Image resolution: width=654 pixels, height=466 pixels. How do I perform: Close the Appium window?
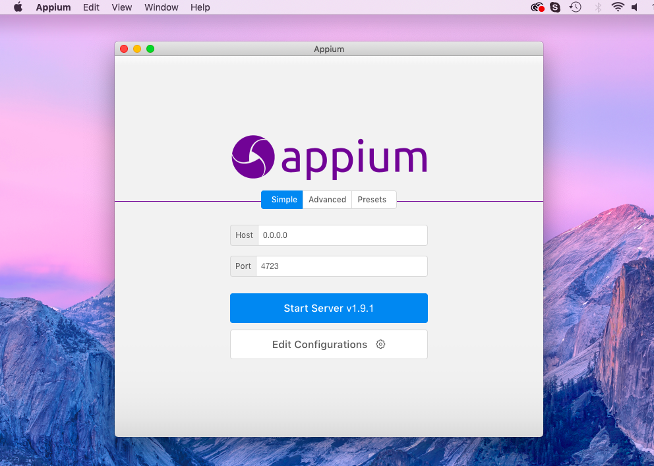pyautogui.click(x=124, y=49)
